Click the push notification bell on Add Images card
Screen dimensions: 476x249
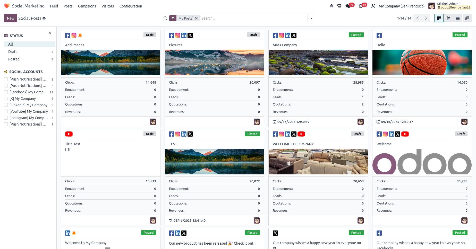coord(80,35)
